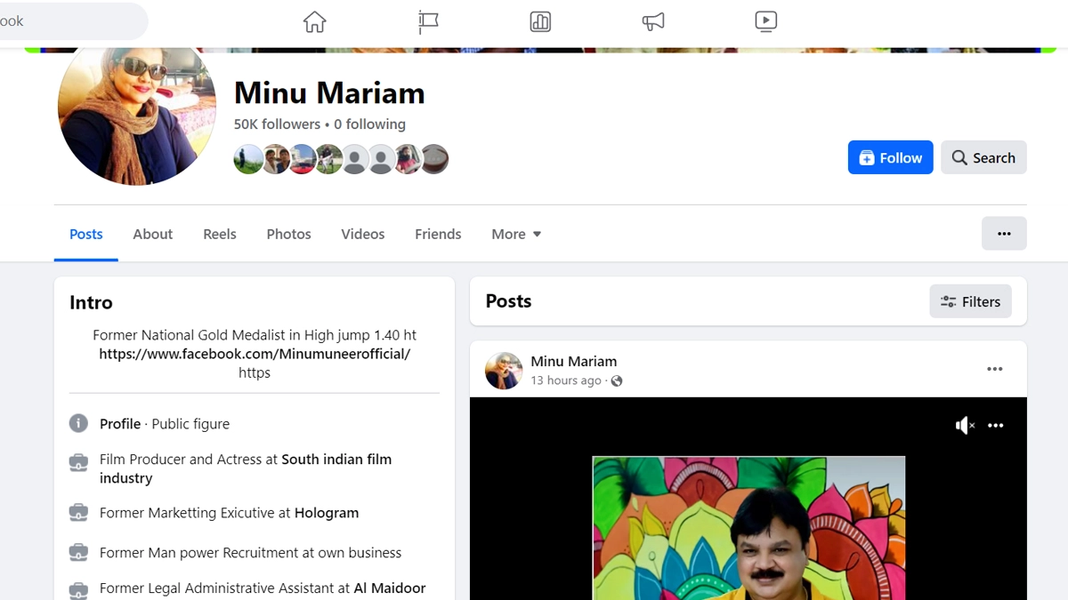Image resolution: width=1068 pixels, height=600 pixels.
Task: Switch to the Reels tab
Action: click(220, 234)
